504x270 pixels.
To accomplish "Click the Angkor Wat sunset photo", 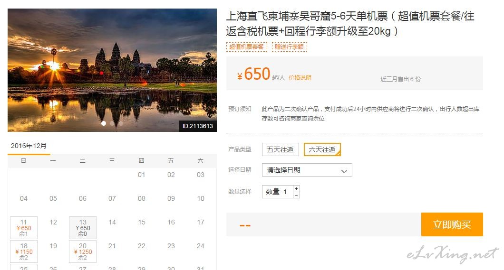I will tap(112, 70).
